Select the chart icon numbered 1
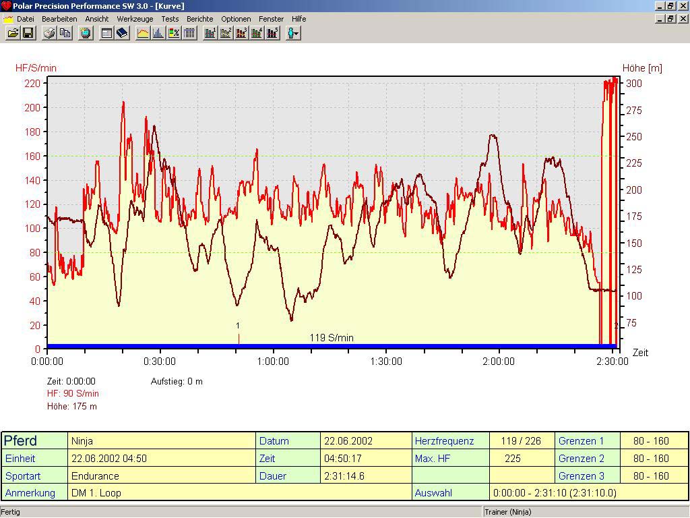 (210, 33)
